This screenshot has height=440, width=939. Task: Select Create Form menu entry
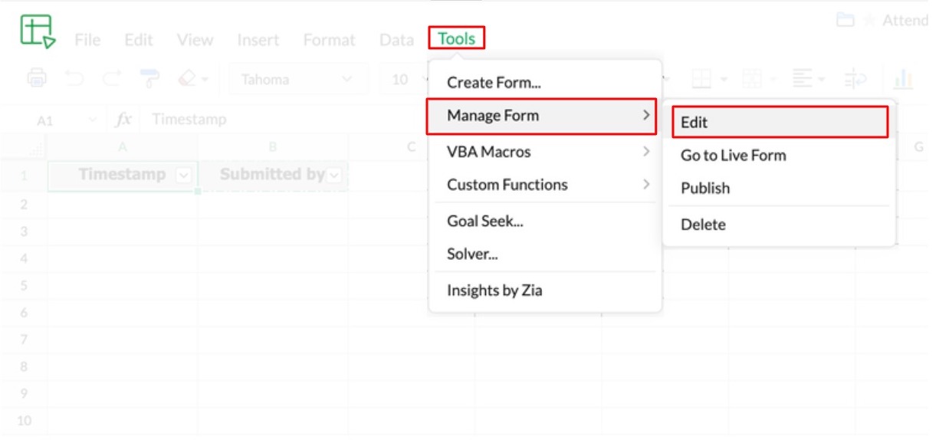tap(494, 83)
